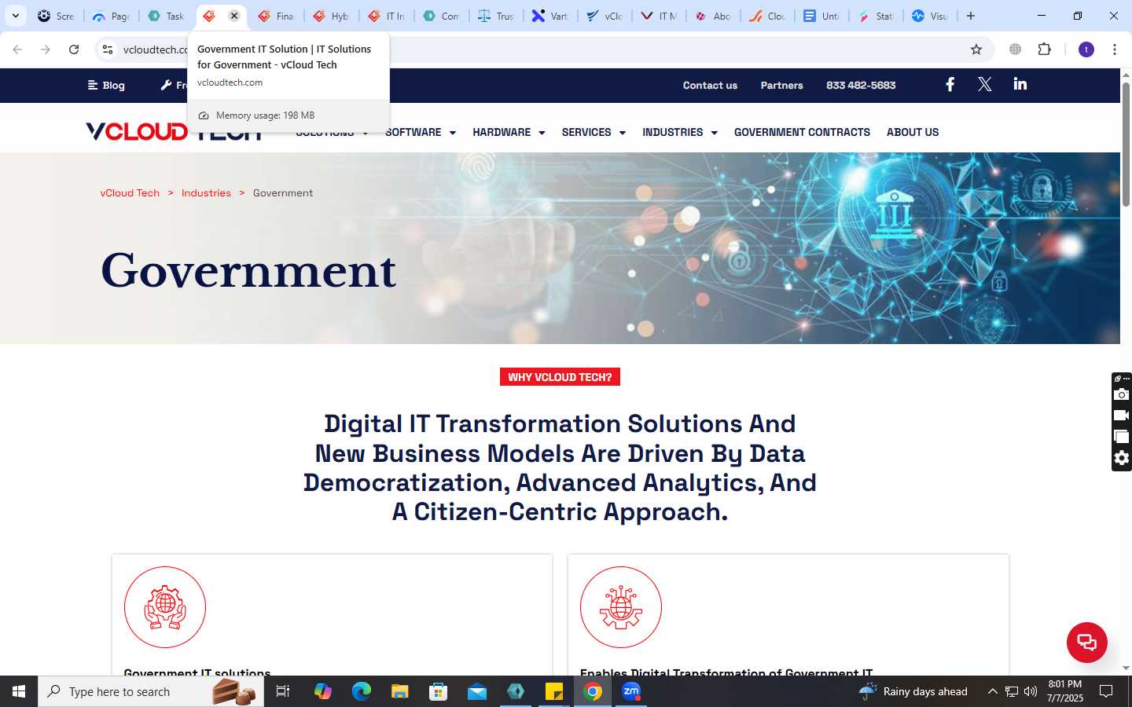Switch to the Task browser tab
The height and width of the screenshot is (707, 1132).
pyautogui.click(x=166, y=16)
